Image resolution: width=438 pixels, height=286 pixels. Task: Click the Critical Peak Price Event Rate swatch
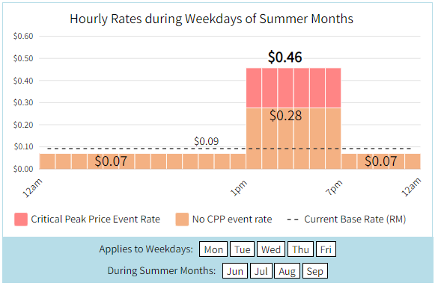tap(21, 219)
